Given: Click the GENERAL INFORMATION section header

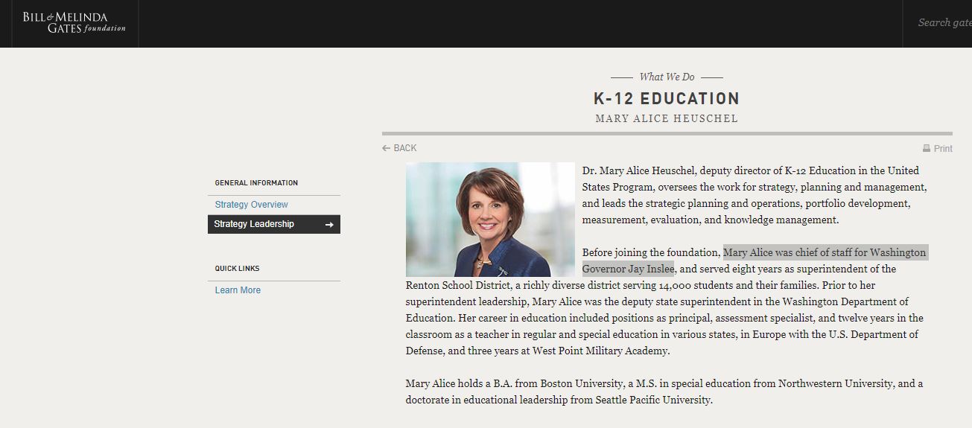Looking at the screenshot, I should click(256, 183).
